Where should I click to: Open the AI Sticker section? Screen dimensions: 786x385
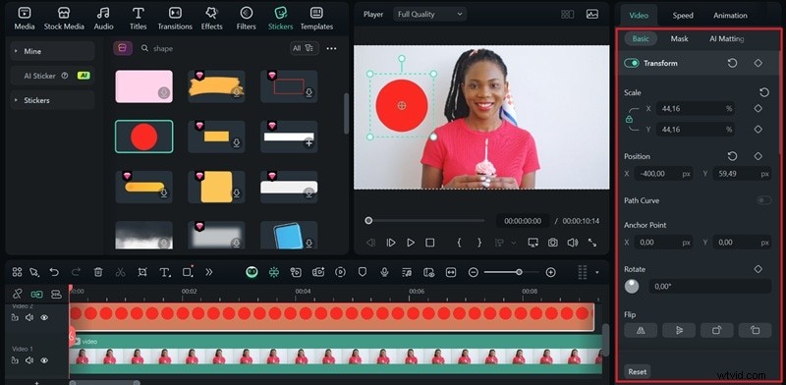[x=53, y=76]
